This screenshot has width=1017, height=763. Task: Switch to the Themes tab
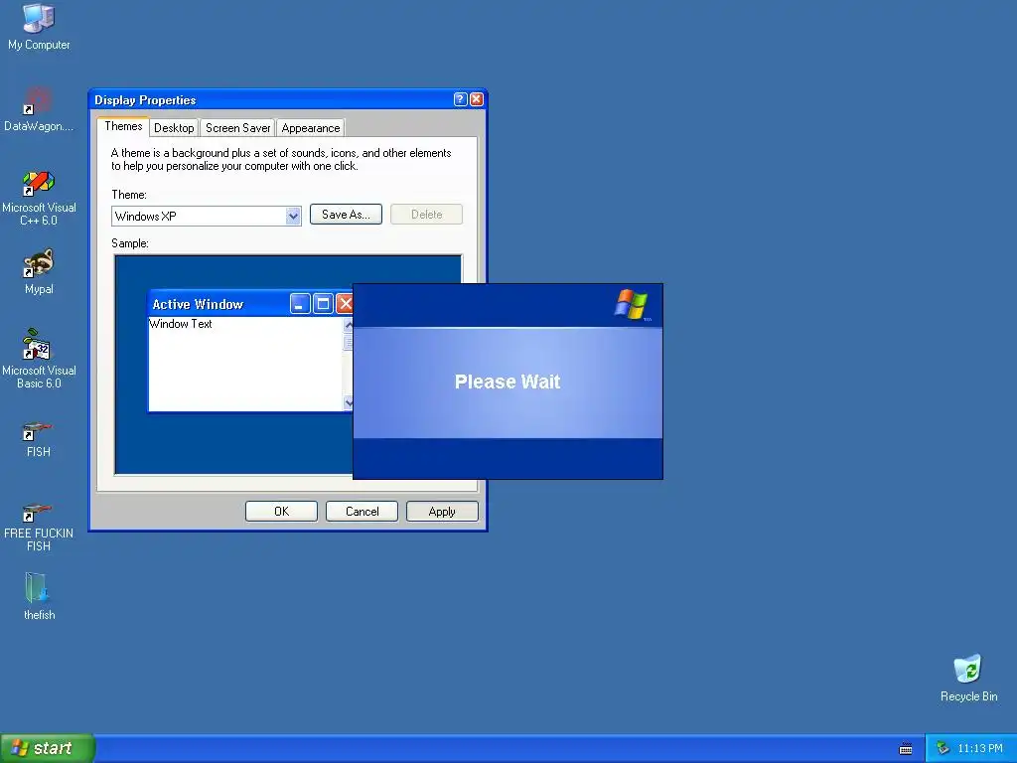123,126
